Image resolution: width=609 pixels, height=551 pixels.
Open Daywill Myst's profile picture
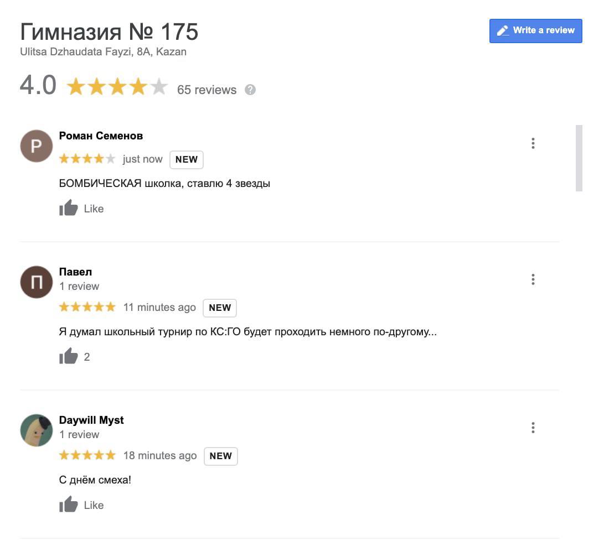point(37,430)
